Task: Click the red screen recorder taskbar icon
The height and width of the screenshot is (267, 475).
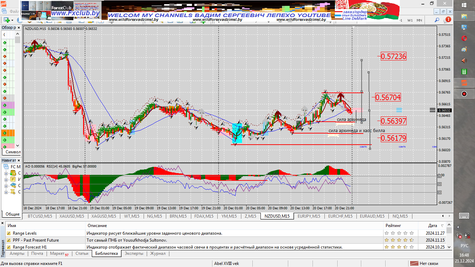Action: coord(464,94)
